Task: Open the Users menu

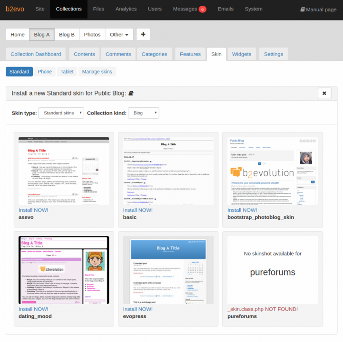Action: 155,9
